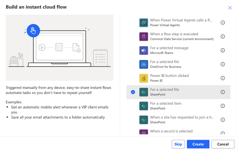The width and height of the screenshot is (237, 151).
Task: Click the yellow Power BI icon
Action: (x=144, y=78)
